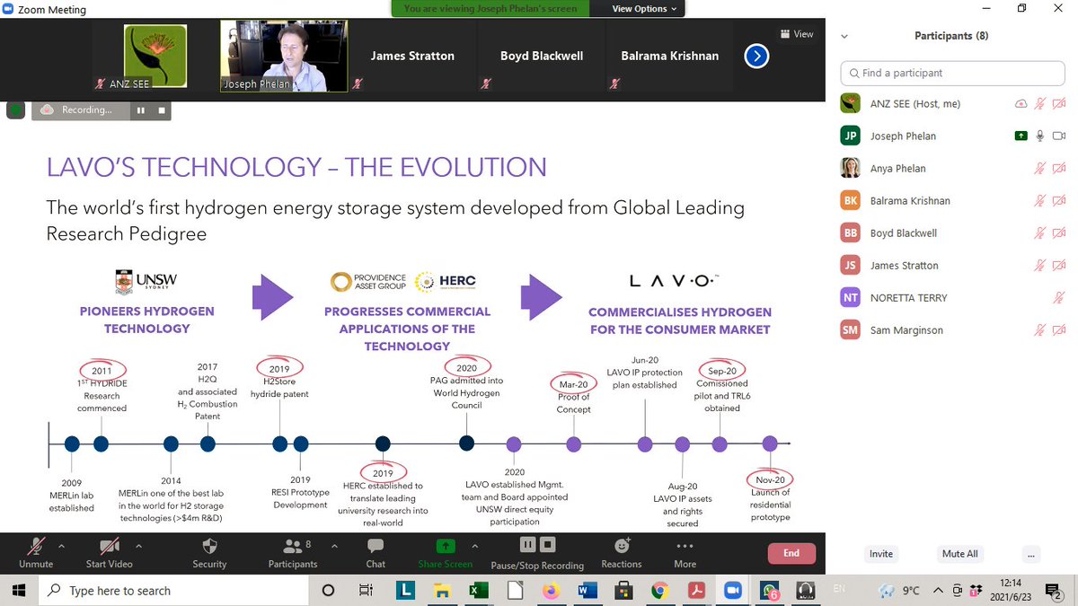Open the View Options dropdown

tap(646, 9)
